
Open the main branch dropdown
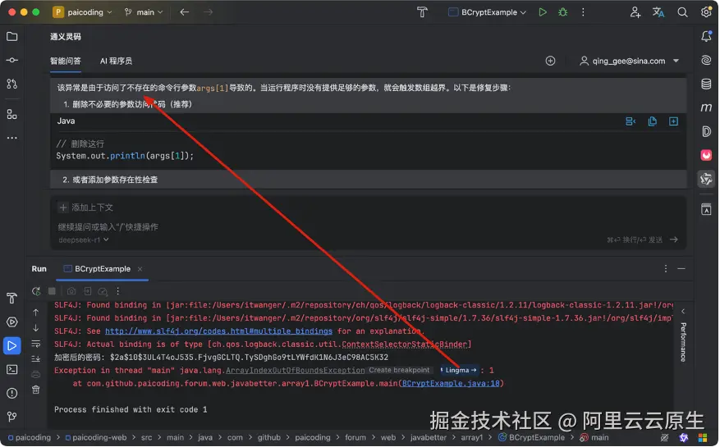coord(144,12)
